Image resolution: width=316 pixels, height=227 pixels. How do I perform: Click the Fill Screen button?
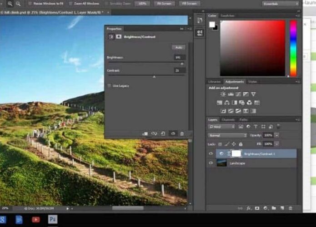click(x=189, y=4)
